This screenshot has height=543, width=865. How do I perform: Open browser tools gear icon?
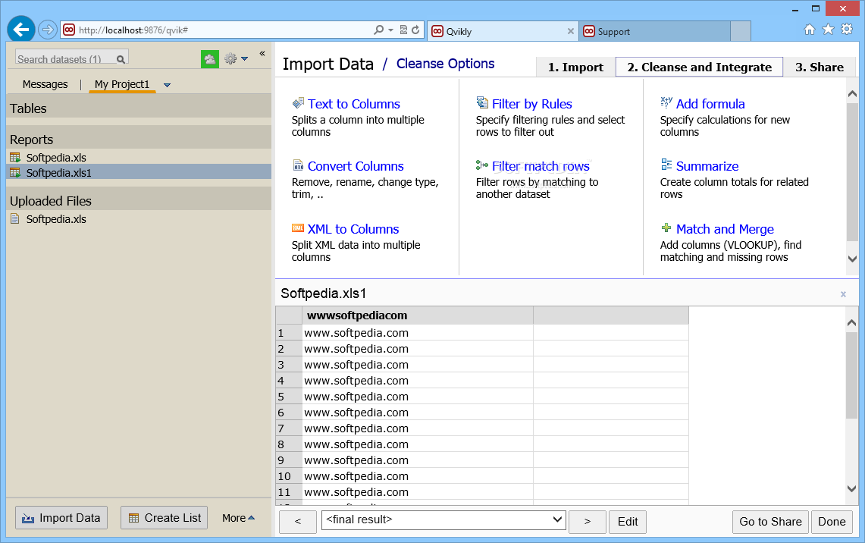[847, 30]
